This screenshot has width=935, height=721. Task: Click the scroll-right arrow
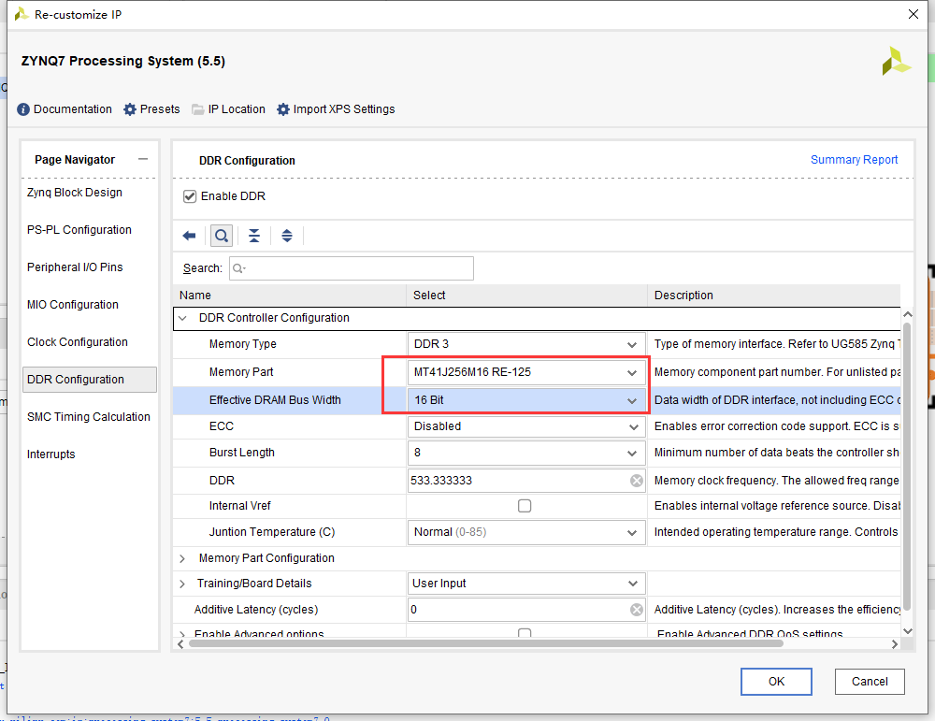pyautogui.click(x=895, y=644)
